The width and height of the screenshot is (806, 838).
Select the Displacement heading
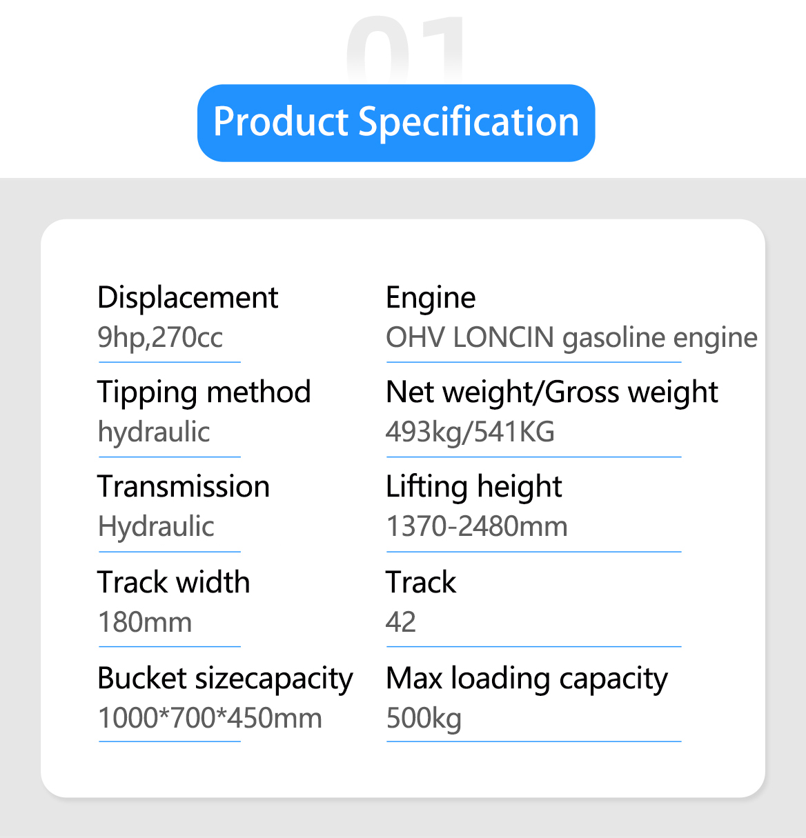point(188,298)
